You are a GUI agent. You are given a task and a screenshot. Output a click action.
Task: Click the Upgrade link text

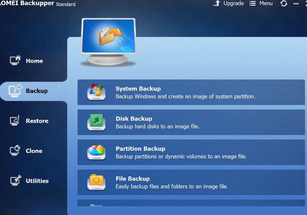tap(234, 3)
